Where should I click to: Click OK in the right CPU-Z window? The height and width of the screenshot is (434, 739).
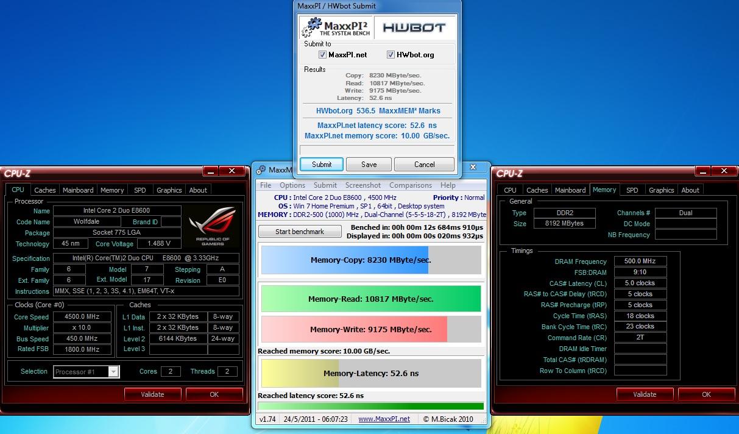coord(707,394)
